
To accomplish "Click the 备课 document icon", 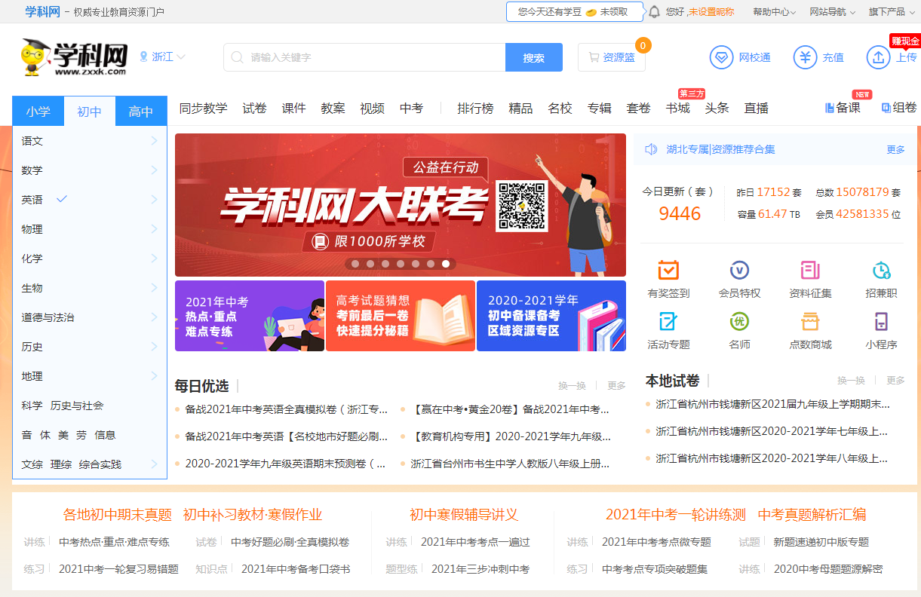I will pyautogui.click(x=830, y=109).
